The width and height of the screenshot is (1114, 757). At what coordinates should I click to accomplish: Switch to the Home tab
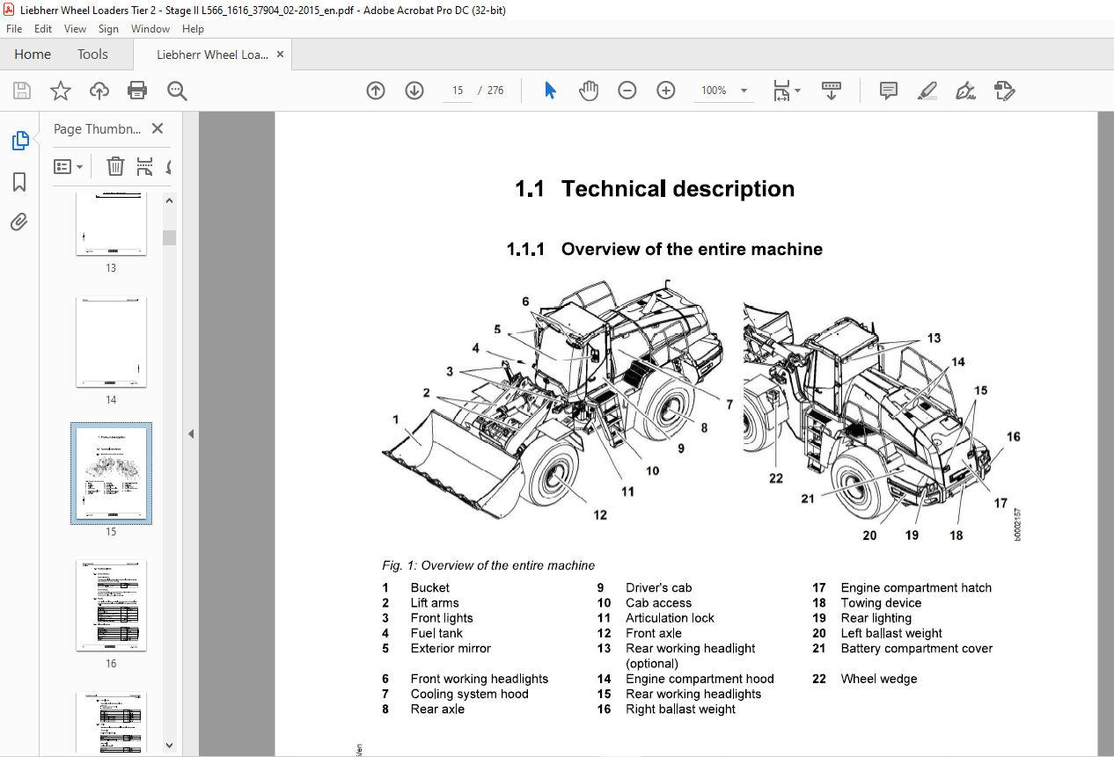click(33, 55)
